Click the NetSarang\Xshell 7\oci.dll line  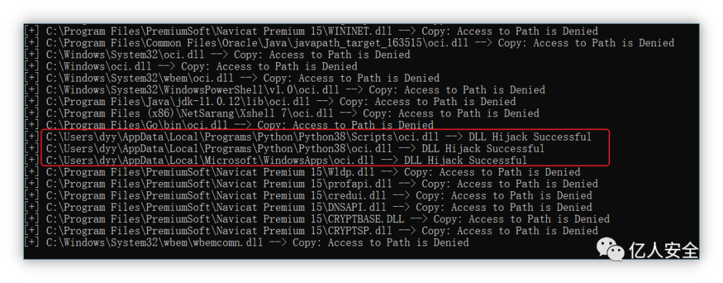click(x=283, y=113)
